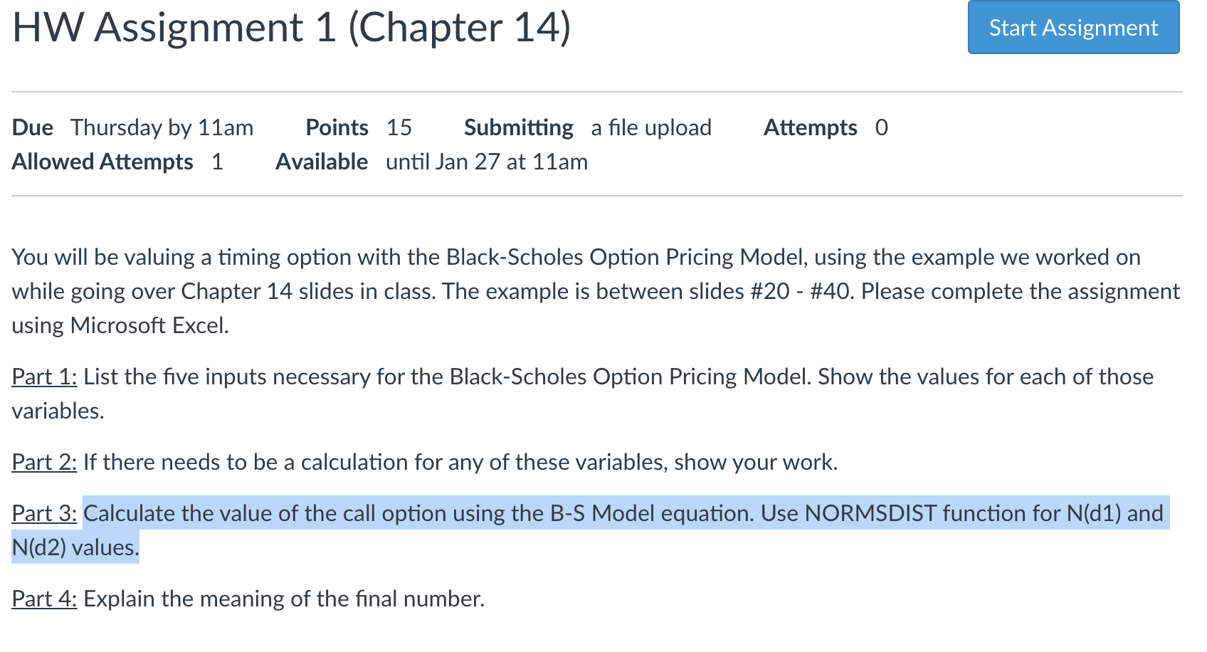The height and width of the screenshot is (652, 1207).
Task: Select the Part 1 underlined label
Action: (x=43, y=377)
